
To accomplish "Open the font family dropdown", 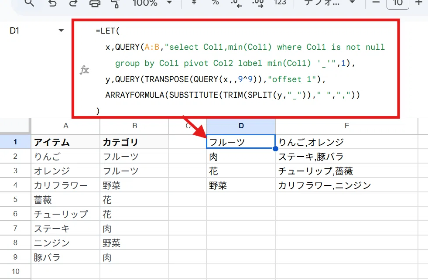I will (x=329, y=3).
